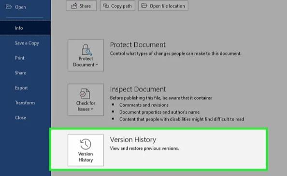
Task: Click the Version History heading text
Action: 133,140
